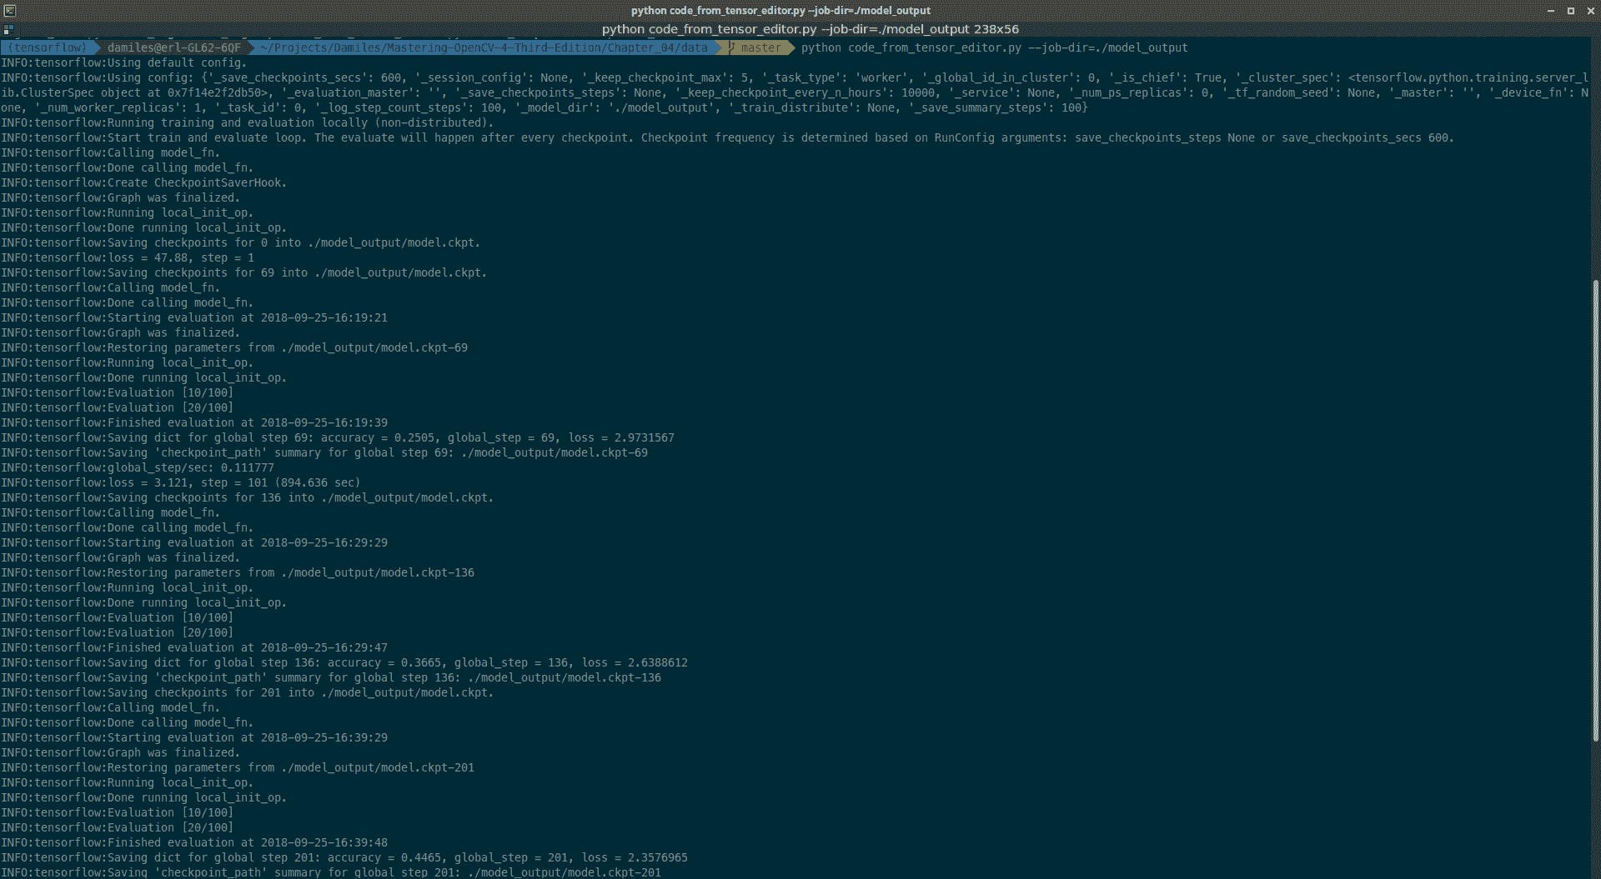
Task: Click the terminal window menu icon
Action: coord(9,10)
